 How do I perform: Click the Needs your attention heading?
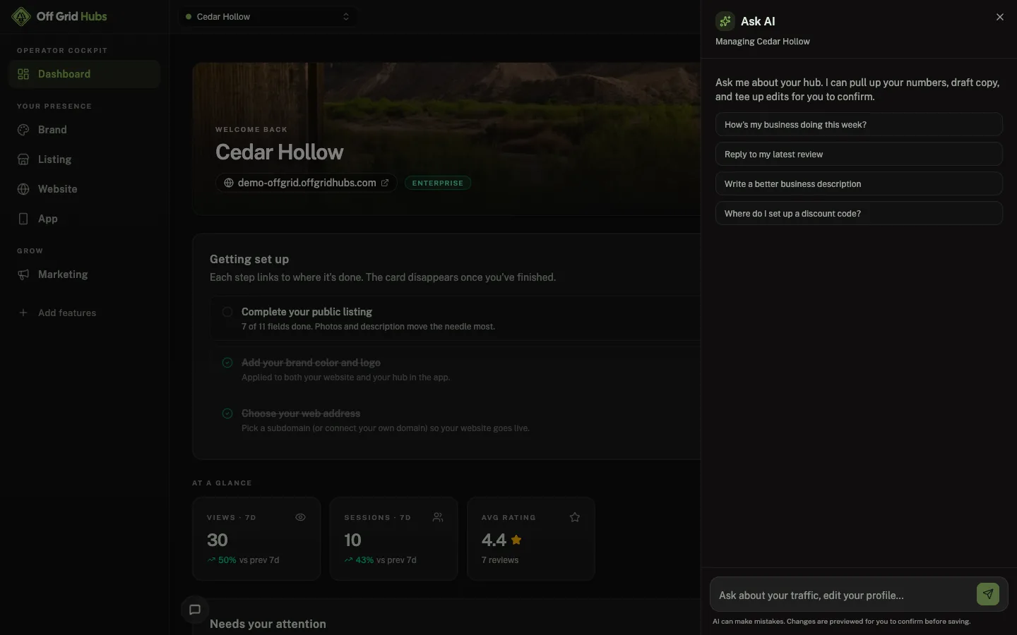(268, 624)
